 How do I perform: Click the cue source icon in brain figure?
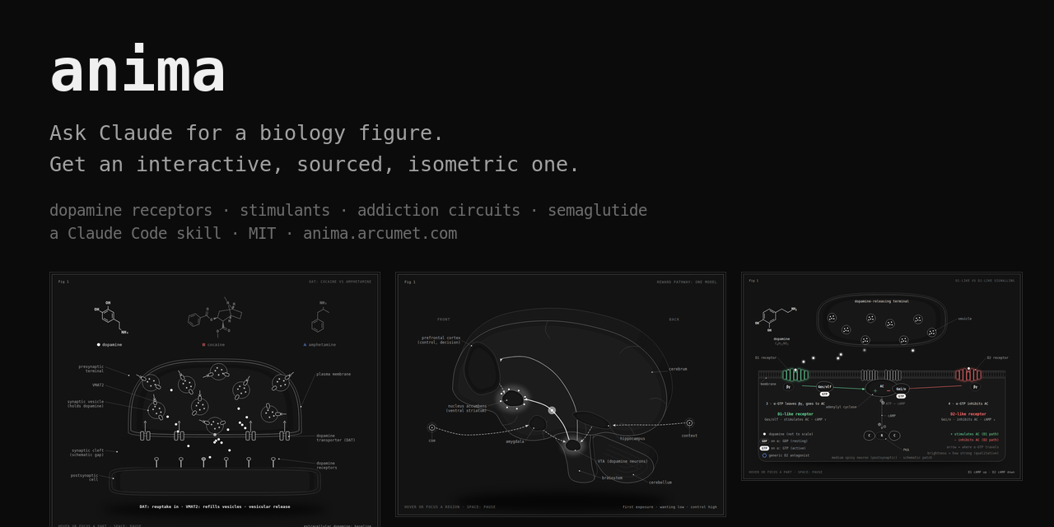pyautogui.click(x=431, y=427)
